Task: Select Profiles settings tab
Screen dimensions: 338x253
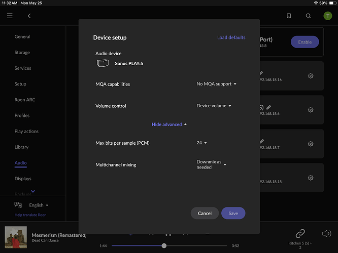Action: (x=22, y=115)
